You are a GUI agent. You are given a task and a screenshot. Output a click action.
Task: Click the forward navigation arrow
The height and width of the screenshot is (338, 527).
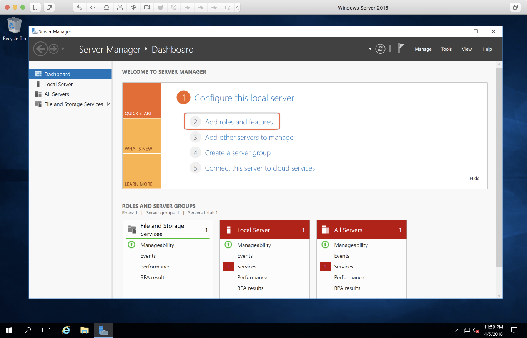[x=53, y=49]
